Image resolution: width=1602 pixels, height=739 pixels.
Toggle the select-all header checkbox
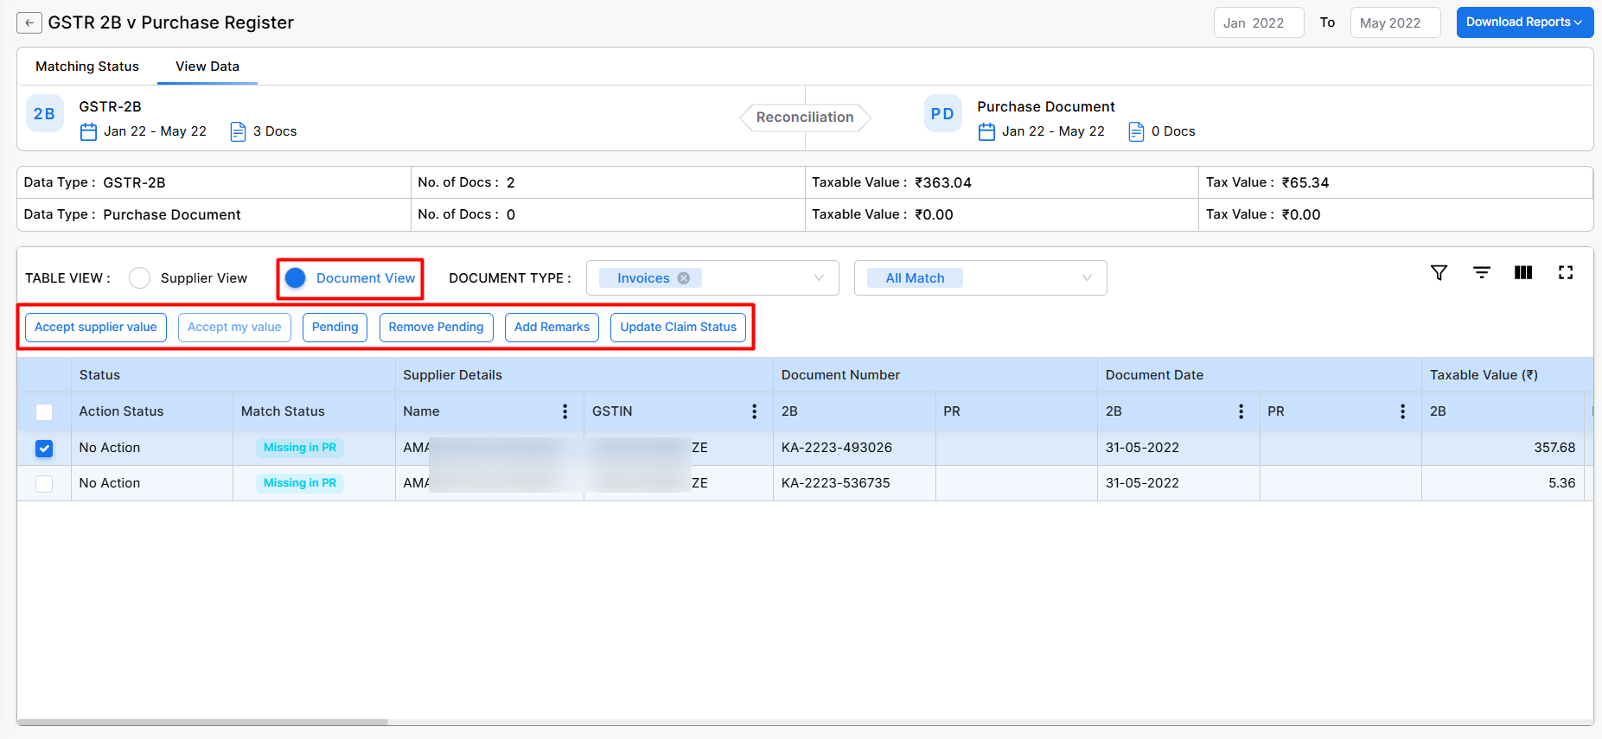pyautogui.click(x=44, y=412)
